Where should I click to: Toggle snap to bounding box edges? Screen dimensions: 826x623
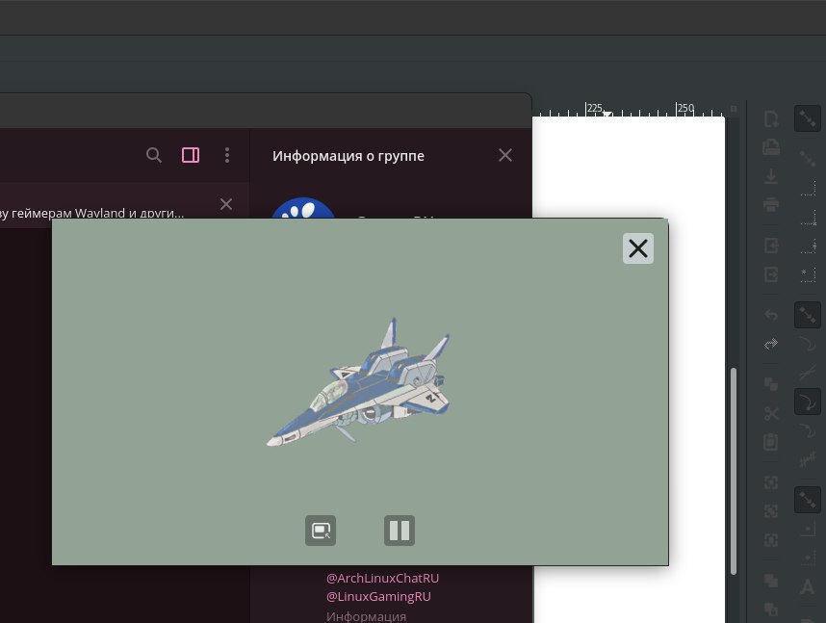point(808,188)
